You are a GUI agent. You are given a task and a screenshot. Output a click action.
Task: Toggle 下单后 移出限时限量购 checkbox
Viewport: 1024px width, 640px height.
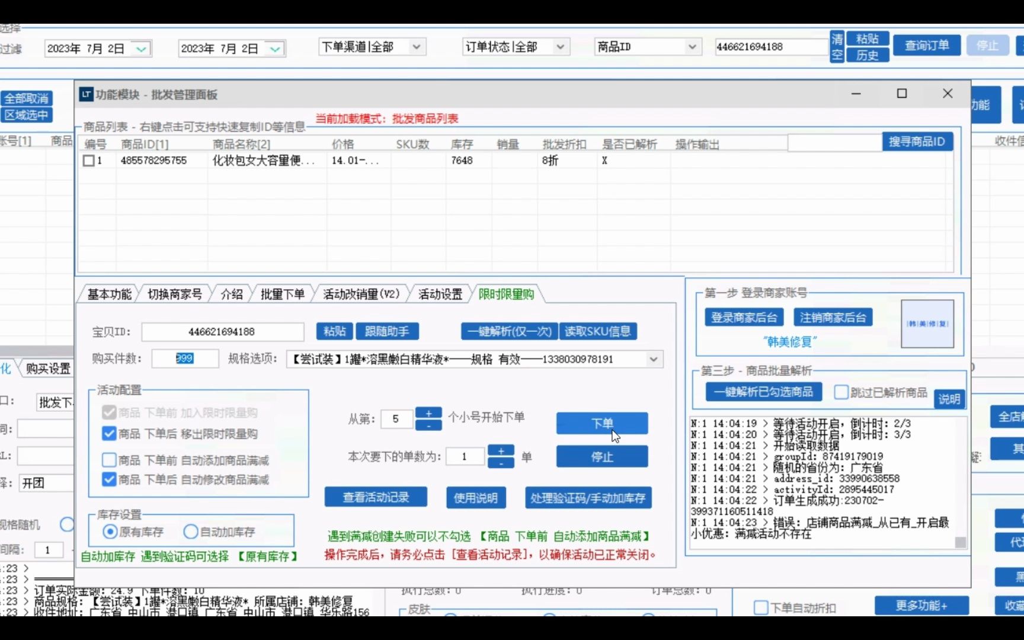coord(109,433)
